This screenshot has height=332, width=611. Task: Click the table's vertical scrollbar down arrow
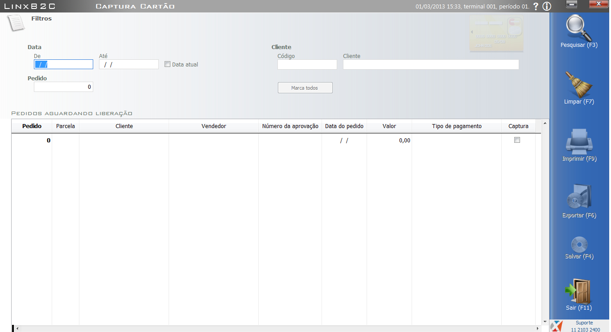[545, 321]
